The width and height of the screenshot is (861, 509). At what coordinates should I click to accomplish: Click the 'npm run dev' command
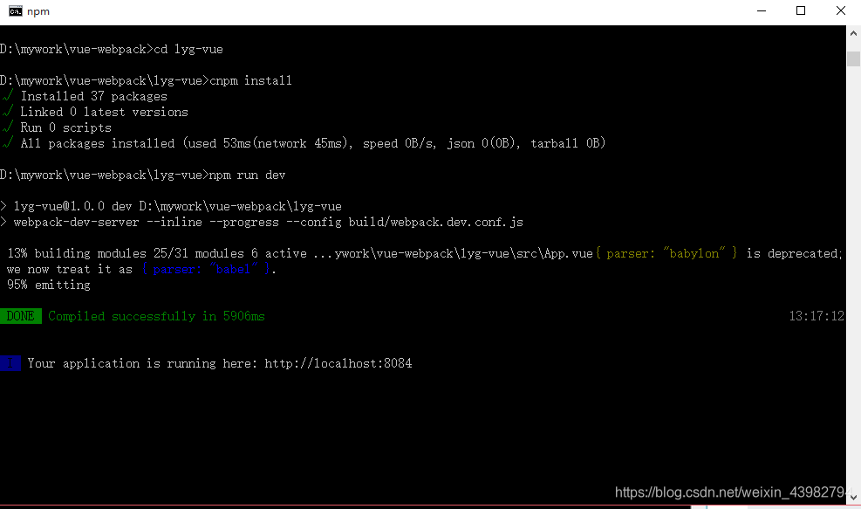(x=247, y=175)
